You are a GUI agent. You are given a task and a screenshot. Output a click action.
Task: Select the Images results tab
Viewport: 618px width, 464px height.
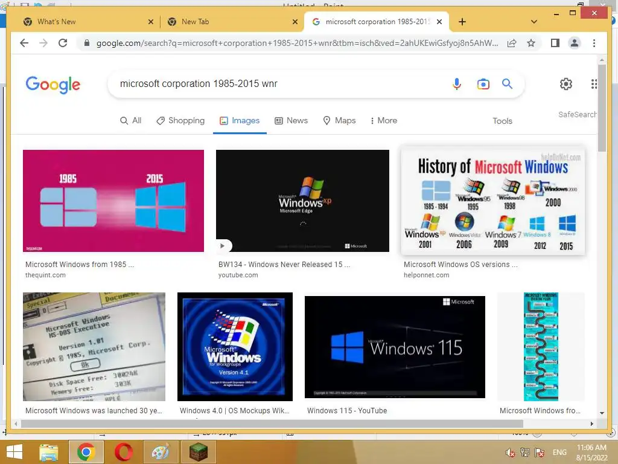pyautogui.click(x=240, y=121)
